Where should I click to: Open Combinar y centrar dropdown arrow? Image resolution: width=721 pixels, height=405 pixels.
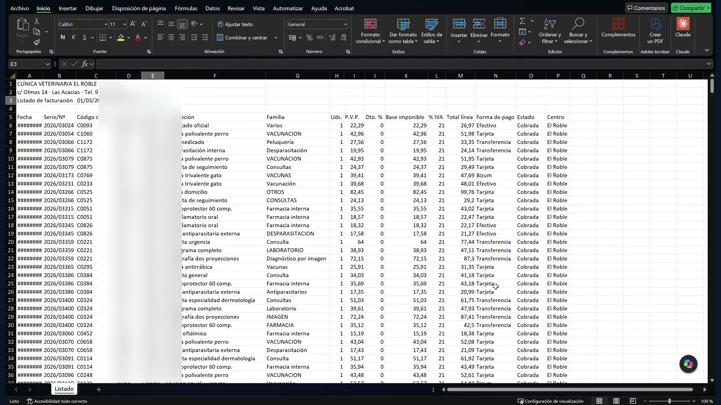[x=276, y=37]
